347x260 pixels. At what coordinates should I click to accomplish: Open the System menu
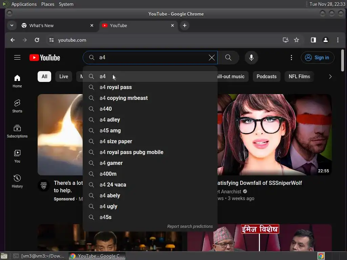(66, 4)
